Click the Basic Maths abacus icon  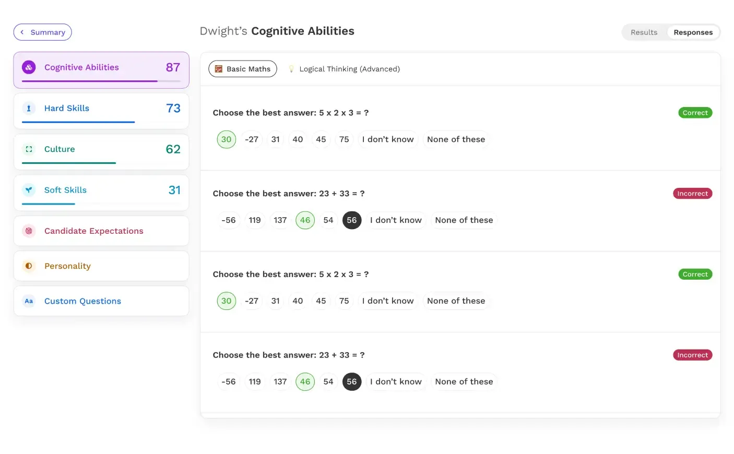click(219, 69)
